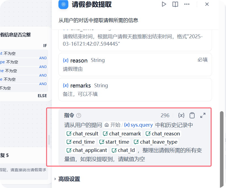Click the end_time variable chip
The image size is (226, 188).
point(80,142)
